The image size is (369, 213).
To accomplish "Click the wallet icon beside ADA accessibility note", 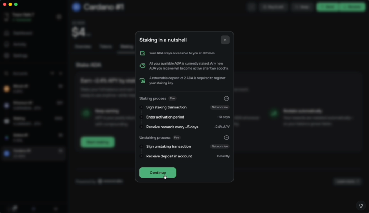I will (142, 53).
